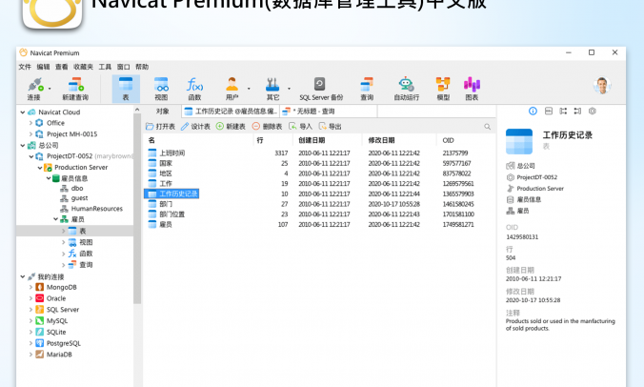
Task: Select the 函数 node under 雇员
Action: [80, 254]
